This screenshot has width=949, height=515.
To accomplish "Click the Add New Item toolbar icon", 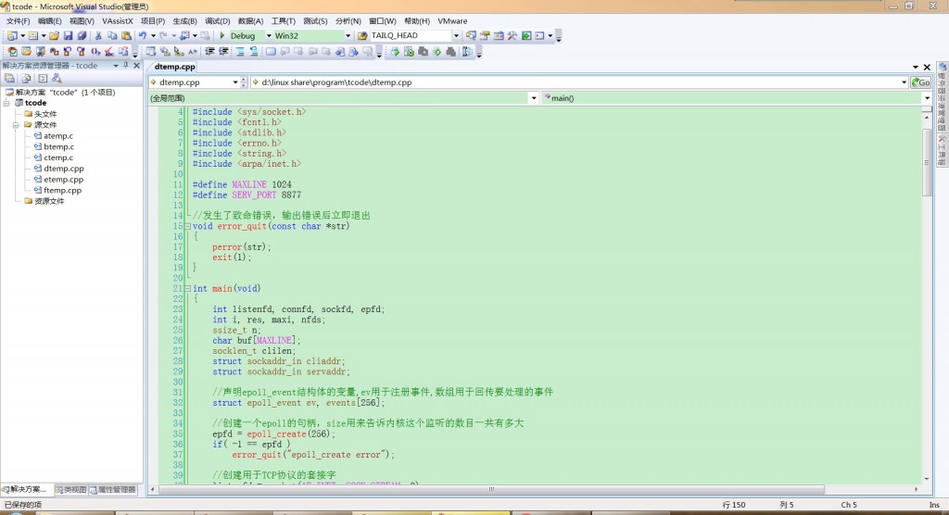I will pos(33,36).
